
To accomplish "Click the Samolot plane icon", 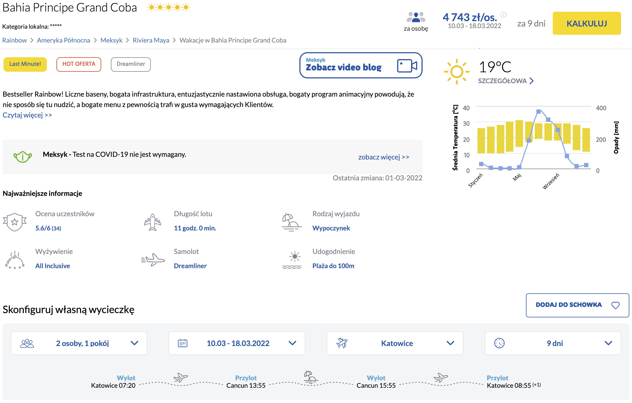I will (x=153, y=260).
